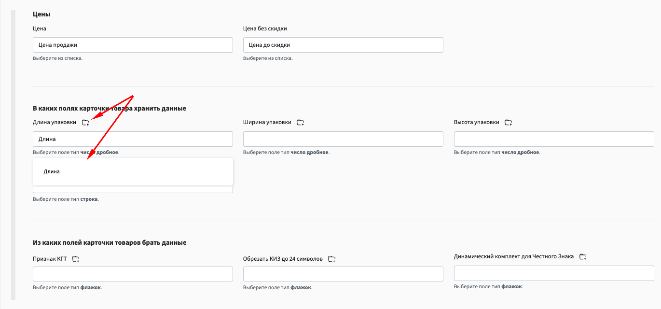Viewport: 661px width, 309px height.
Task: Click the label Цена без скидки
Action: (x=265, y=28)
